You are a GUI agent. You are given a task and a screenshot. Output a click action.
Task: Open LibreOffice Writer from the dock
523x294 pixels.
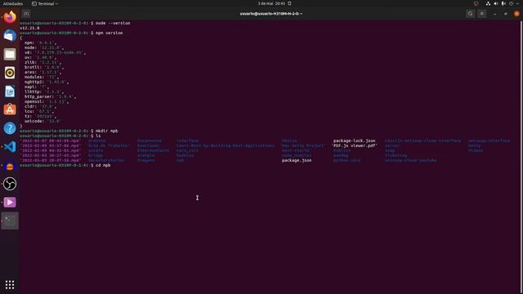click(x=10, y=91)
